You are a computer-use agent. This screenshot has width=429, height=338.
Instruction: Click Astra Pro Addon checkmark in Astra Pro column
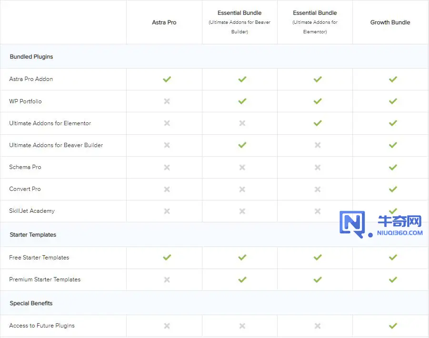[167, 80]
